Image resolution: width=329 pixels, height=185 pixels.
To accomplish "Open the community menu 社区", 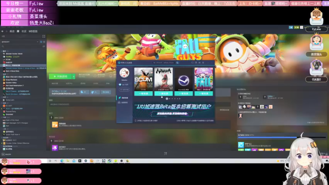I will coord(24,31).
